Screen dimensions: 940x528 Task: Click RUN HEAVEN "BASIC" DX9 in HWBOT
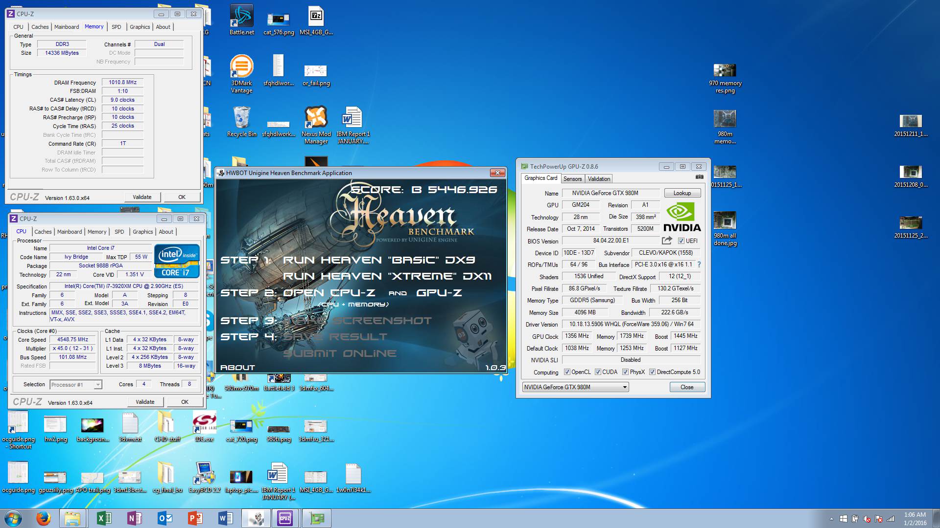tap(379, 260)
